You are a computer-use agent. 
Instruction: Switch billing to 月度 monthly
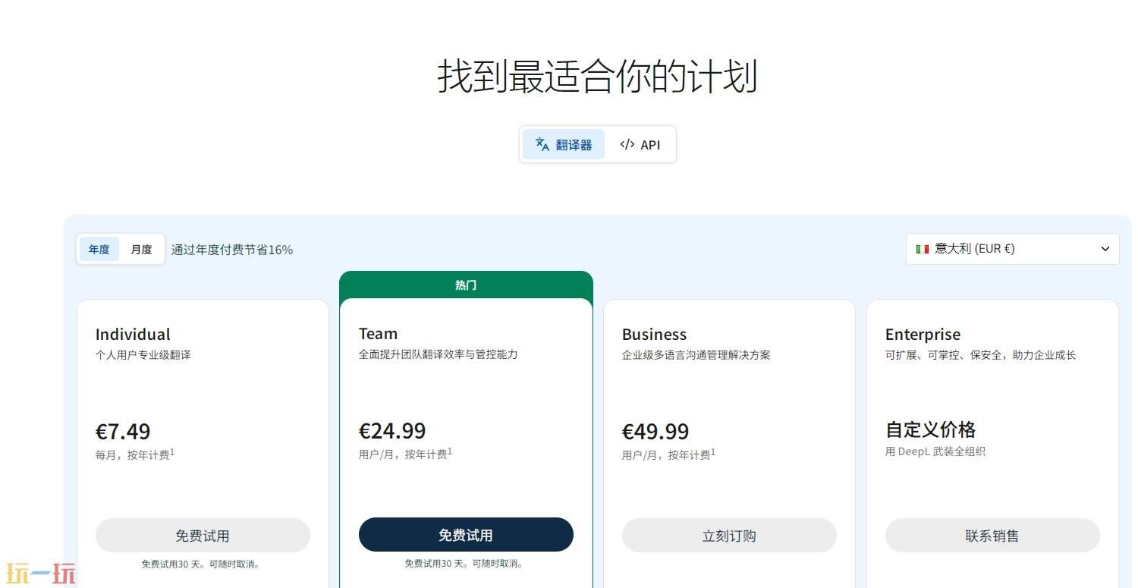(141, 249)
